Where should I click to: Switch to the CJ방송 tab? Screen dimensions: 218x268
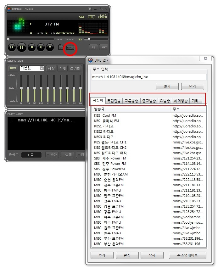coord(165,101)
